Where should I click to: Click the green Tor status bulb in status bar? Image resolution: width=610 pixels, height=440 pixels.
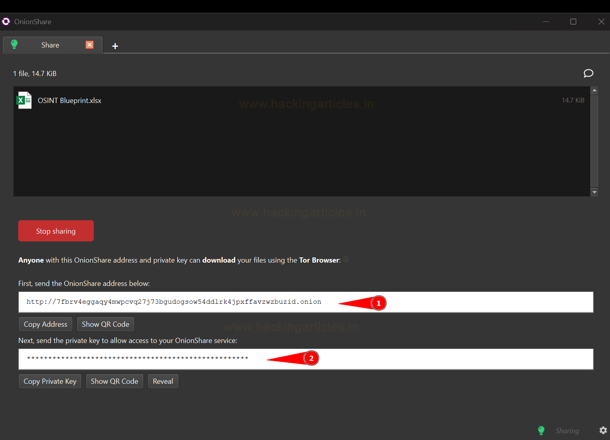[541, 430]
